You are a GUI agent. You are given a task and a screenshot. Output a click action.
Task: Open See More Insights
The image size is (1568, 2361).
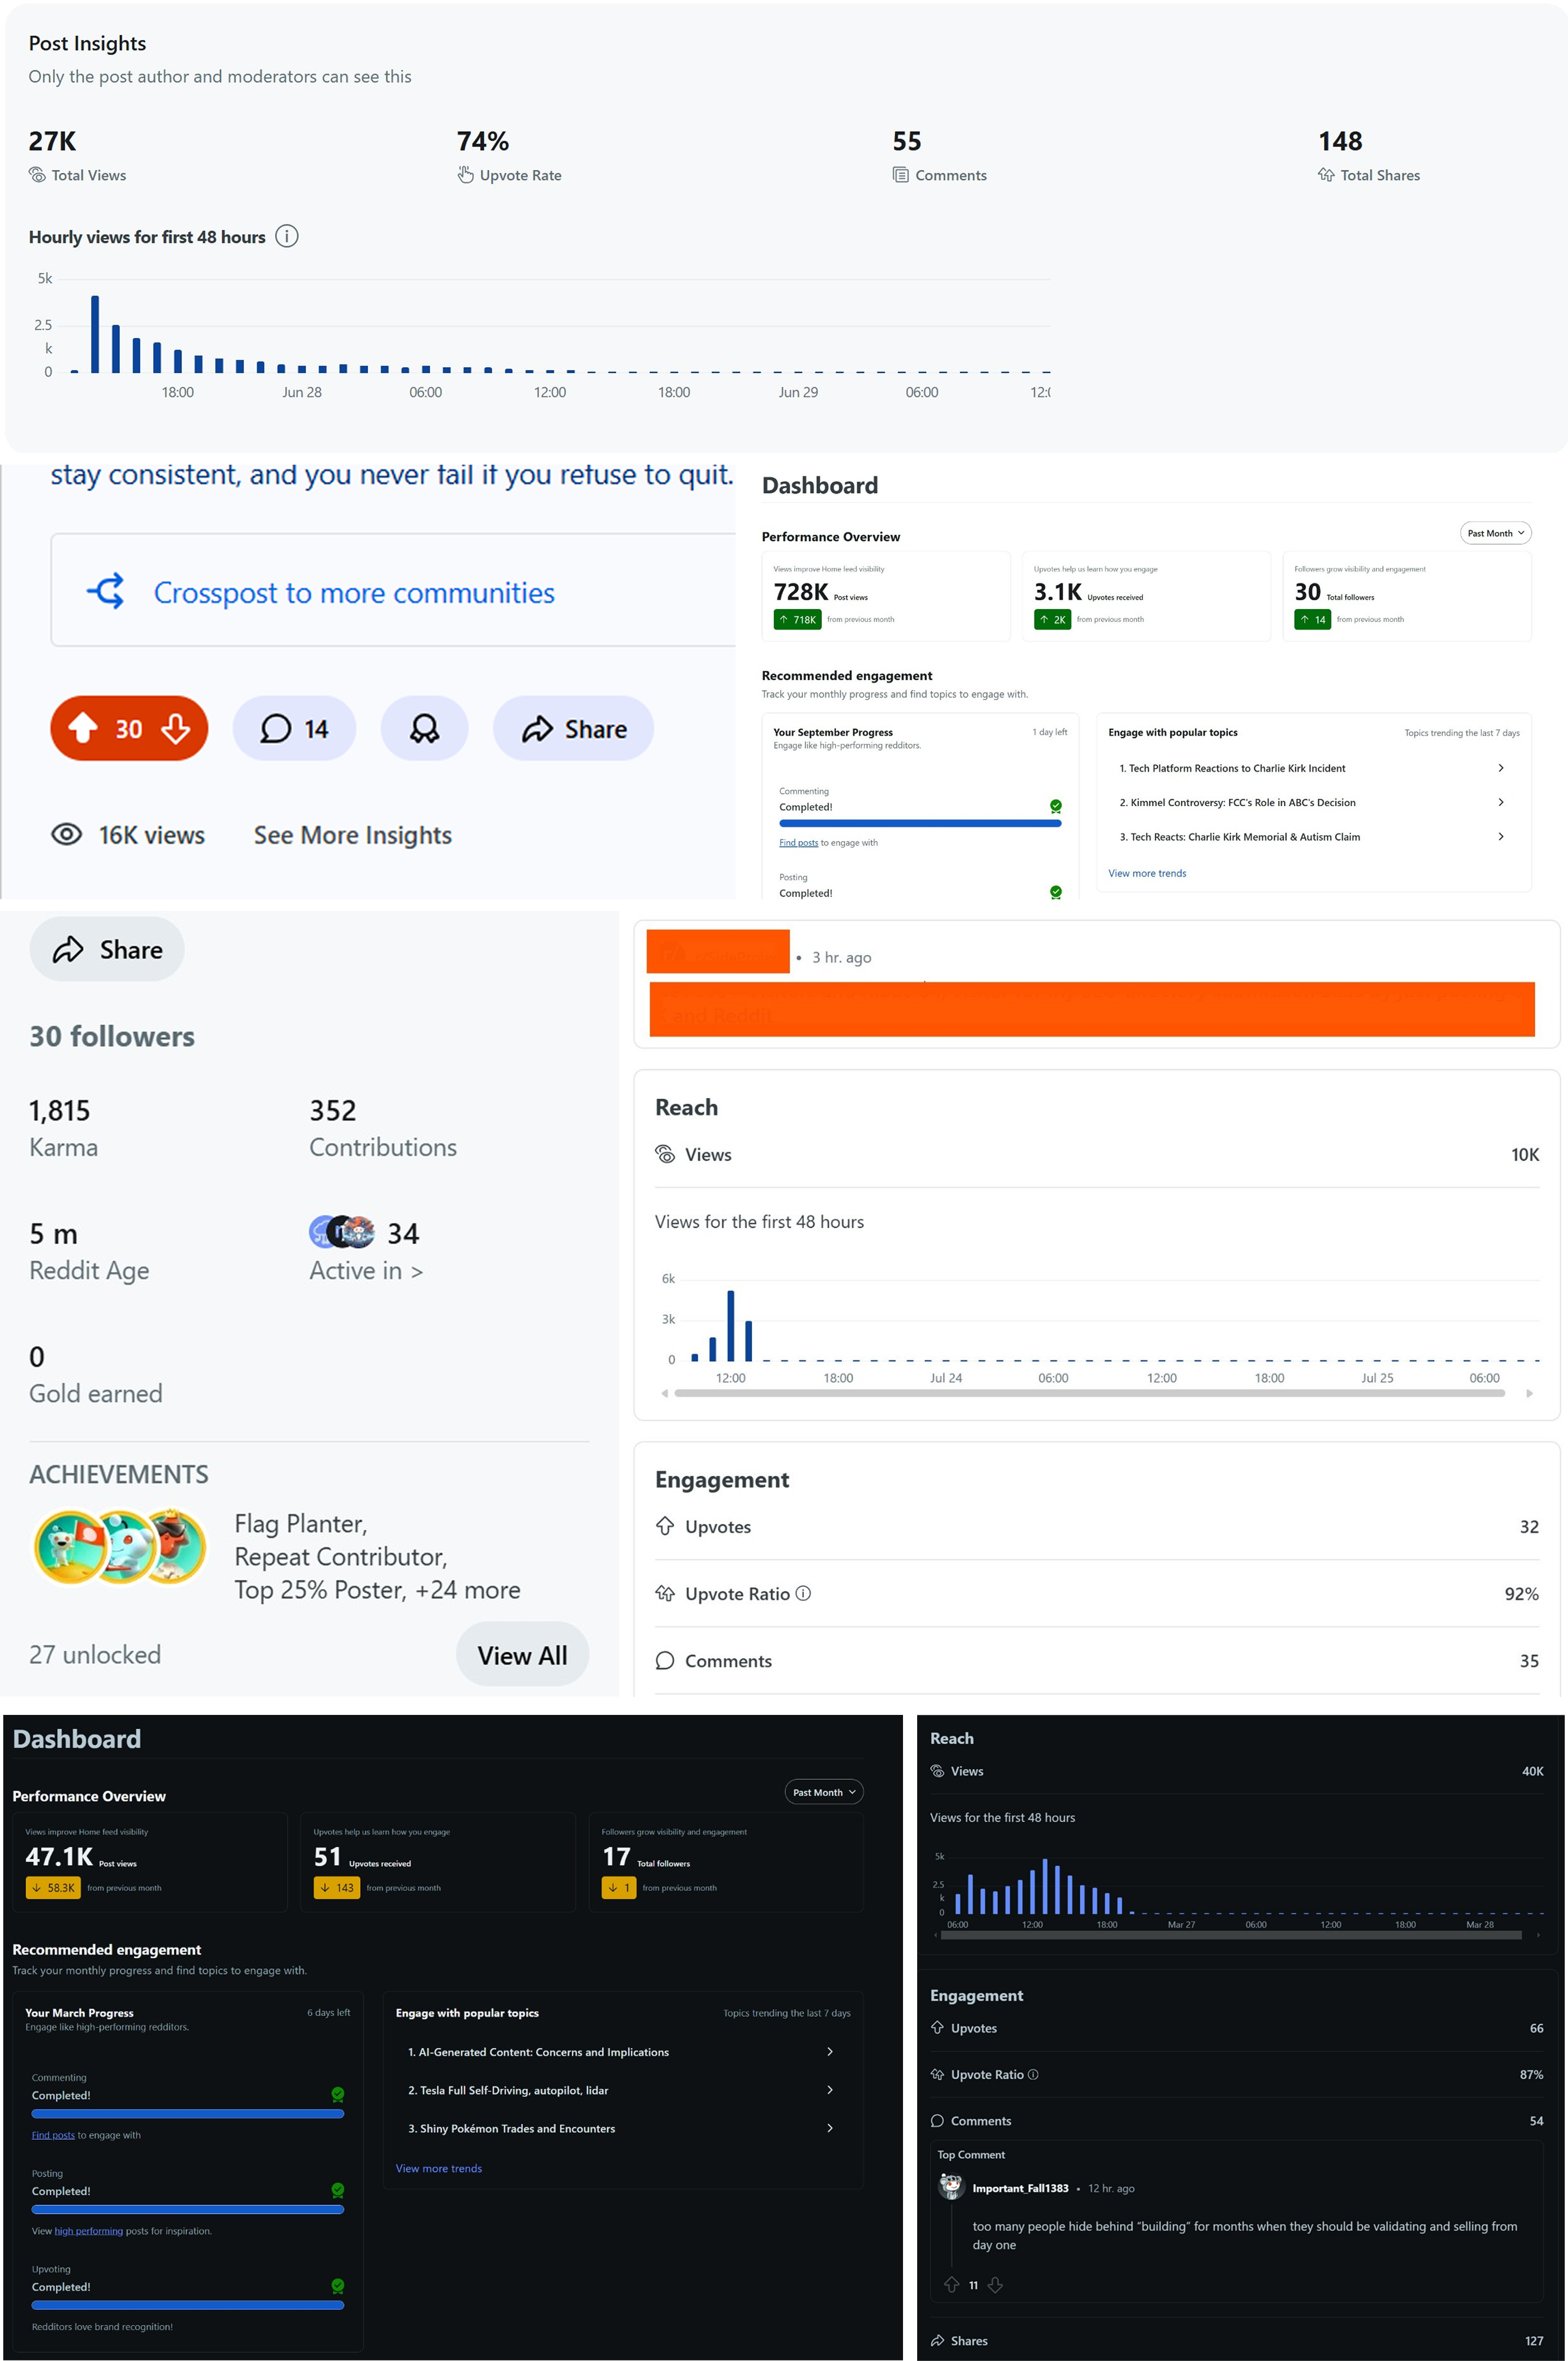click(352, 834)
